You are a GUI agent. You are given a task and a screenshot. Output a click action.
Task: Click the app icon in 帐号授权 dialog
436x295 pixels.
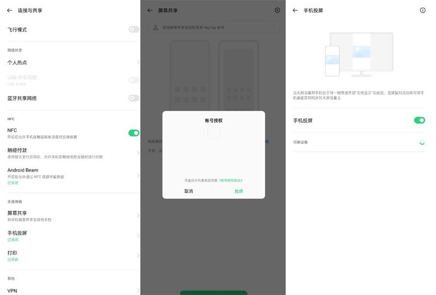214,133
